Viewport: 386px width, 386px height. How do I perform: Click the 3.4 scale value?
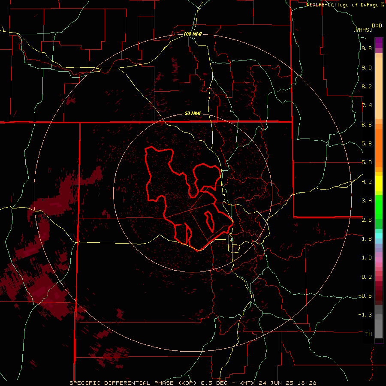coord(367,201)
